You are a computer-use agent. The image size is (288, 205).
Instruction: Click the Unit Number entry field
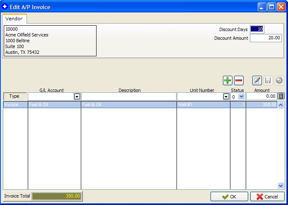point(200,96)
